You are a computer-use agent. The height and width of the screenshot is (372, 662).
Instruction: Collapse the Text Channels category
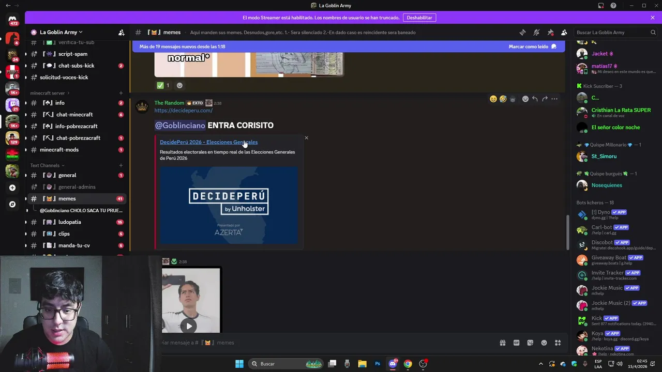pos(47,165)
